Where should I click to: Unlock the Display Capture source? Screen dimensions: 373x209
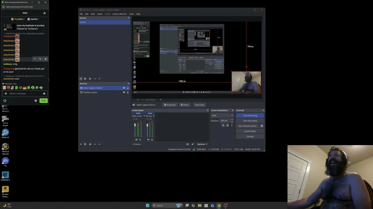tap(128, 92)
